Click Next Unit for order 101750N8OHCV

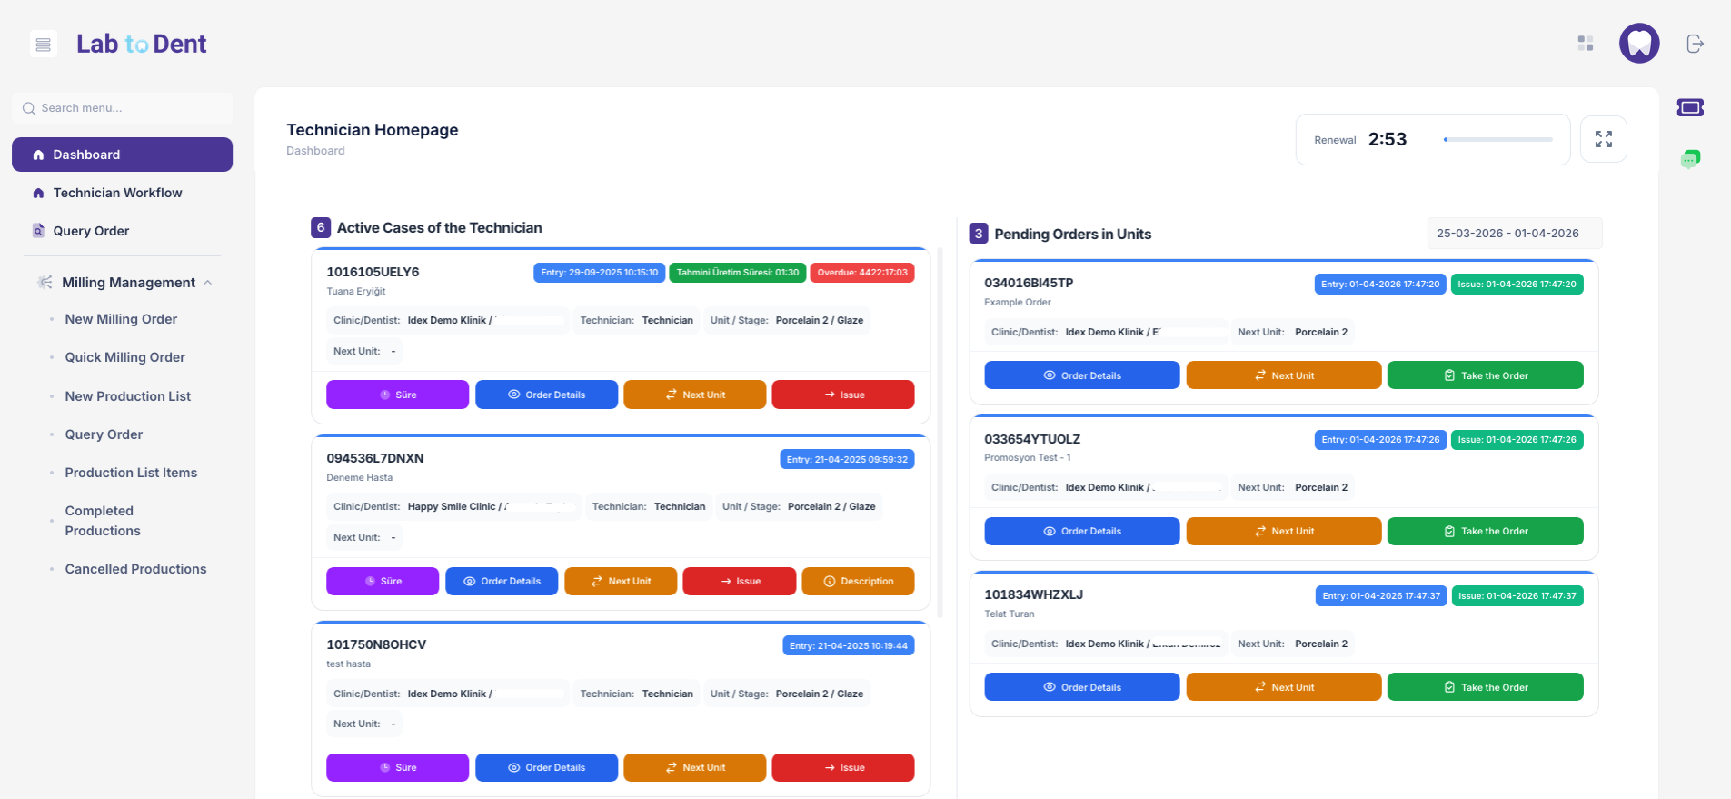[x=695, y=767]
